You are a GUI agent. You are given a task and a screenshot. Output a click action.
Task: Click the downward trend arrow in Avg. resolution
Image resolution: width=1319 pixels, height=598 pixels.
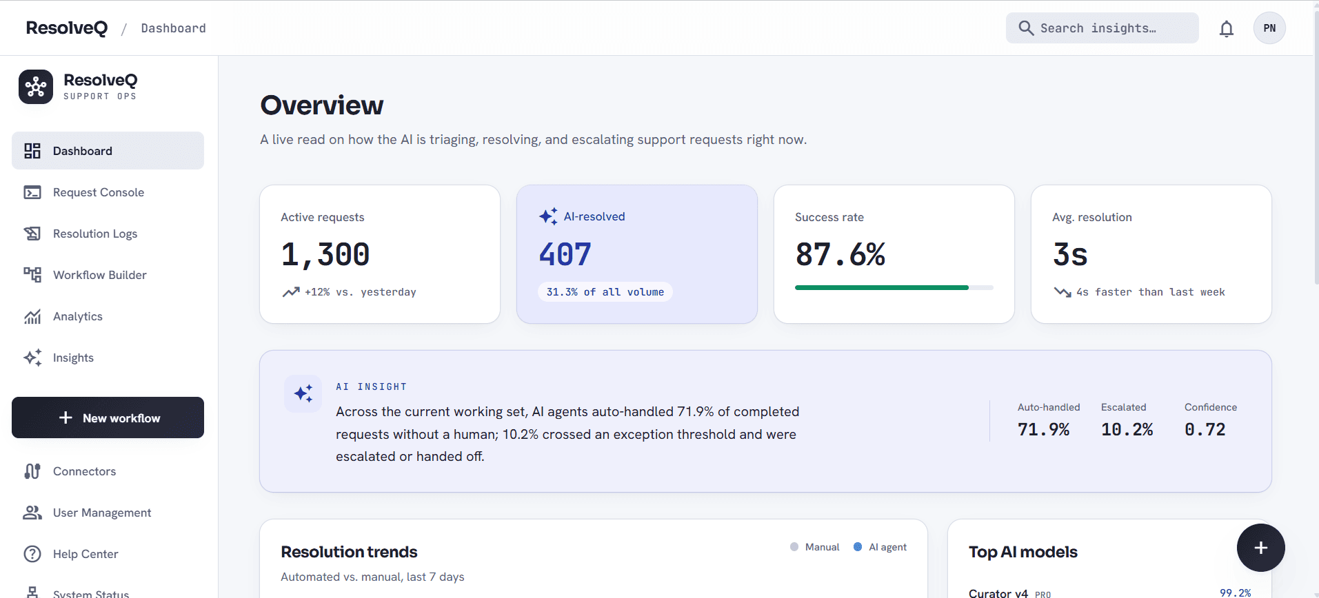[x=1062, y=292]
